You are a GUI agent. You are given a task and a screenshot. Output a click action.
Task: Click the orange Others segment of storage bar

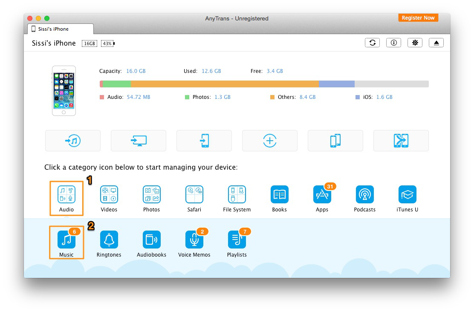click(x=225, y=84)
